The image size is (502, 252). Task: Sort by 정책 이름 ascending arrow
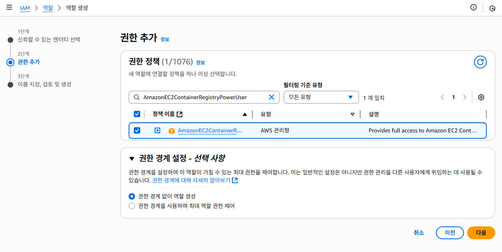(245, 114)
